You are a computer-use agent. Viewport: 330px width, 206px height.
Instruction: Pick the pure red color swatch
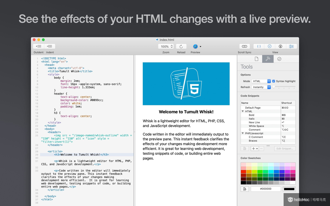243,171
